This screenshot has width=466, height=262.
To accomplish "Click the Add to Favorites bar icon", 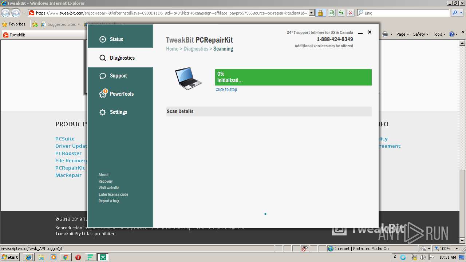I will [35, 24].
